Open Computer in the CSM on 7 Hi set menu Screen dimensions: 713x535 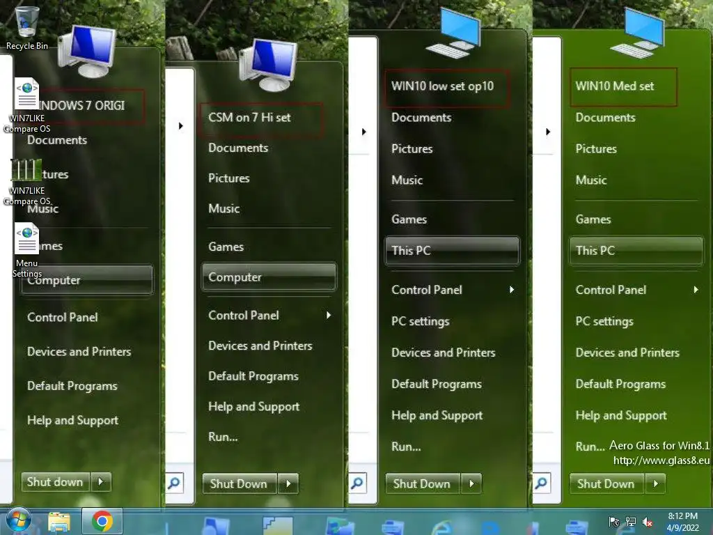point(269,277)
